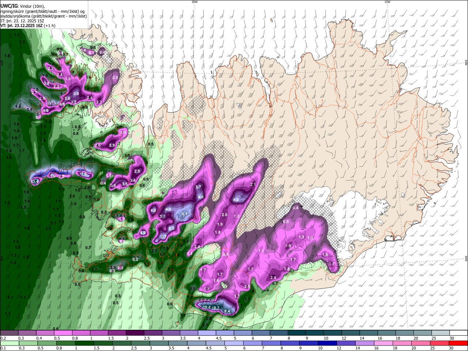Click the 'rigning/skúrir' legend description line
This screenshot has height=351, width=468.
click(43, 11)
